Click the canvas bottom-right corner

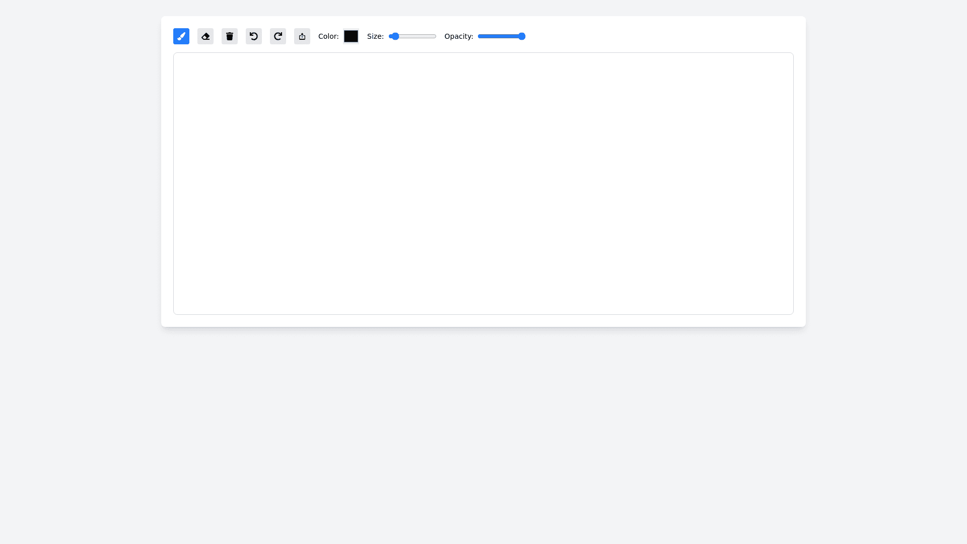click(791, 312)
